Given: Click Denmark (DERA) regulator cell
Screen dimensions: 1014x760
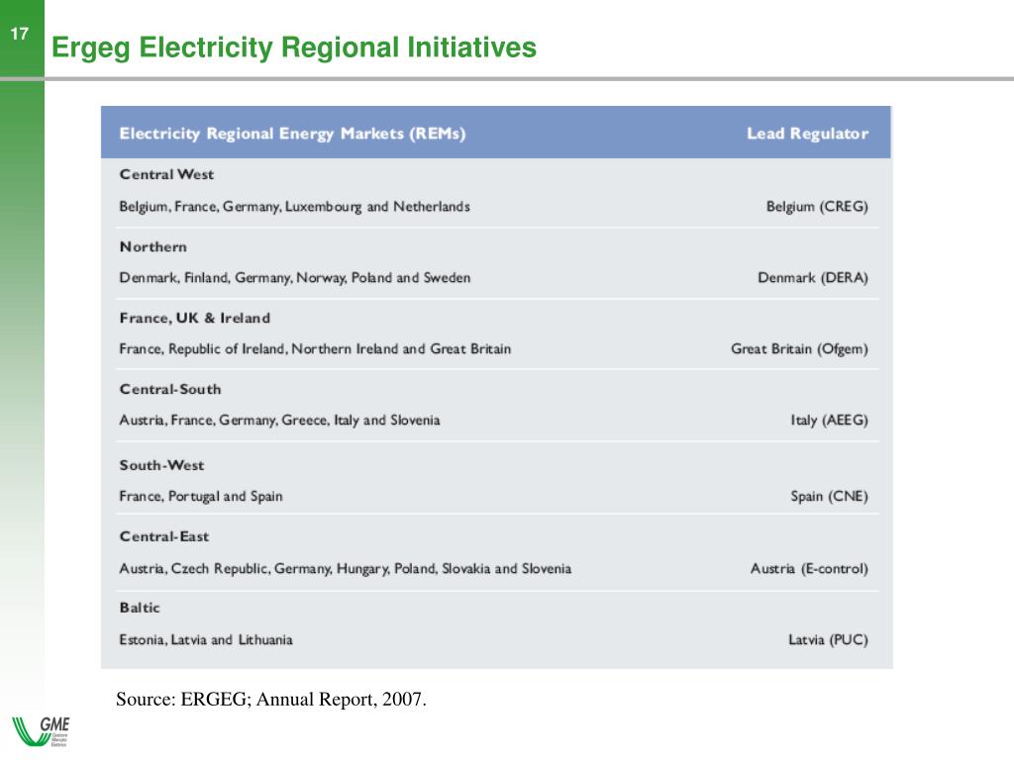Looking at the screenshot, I should point(813,278).
